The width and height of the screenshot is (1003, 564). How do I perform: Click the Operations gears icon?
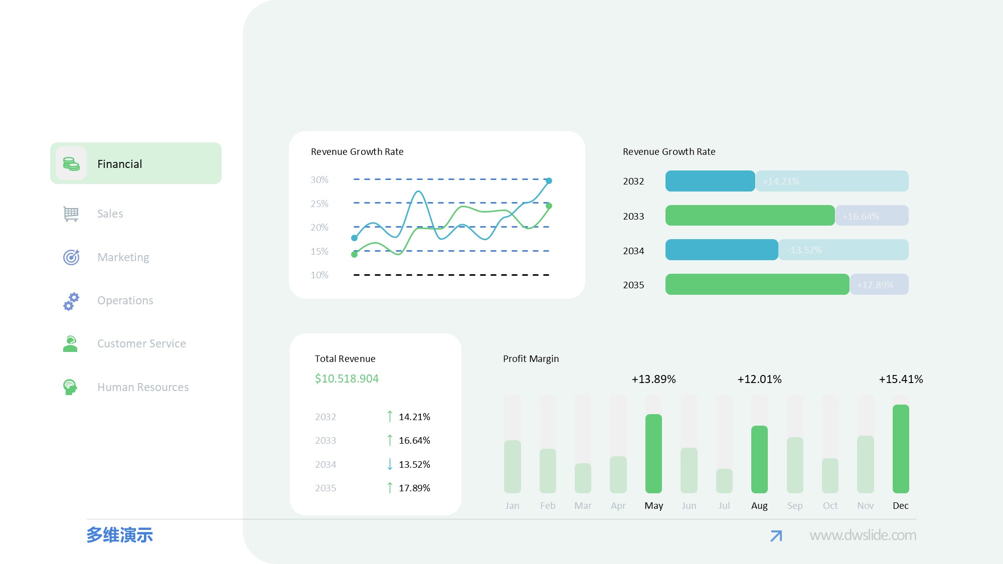click(71, 301)
